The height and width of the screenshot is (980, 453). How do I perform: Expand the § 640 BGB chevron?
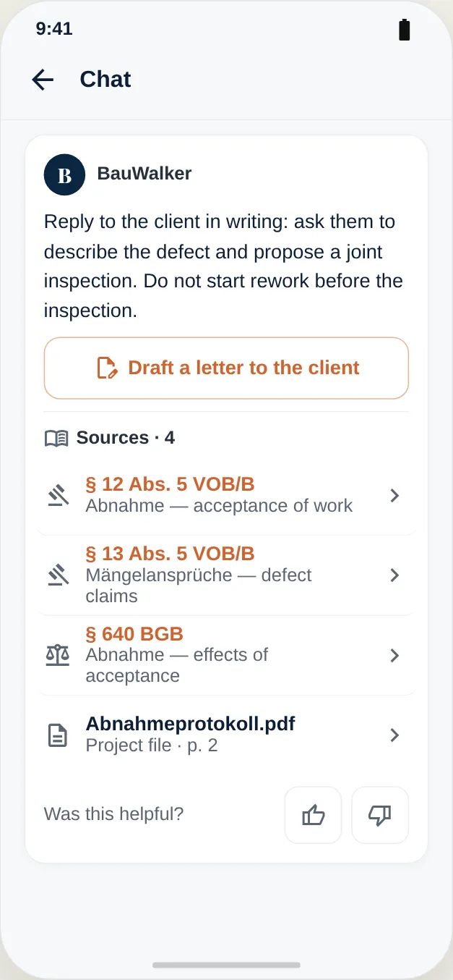coord(394,656)
